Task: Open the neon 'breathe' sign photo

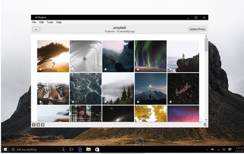Action: (x=183, y=89)
